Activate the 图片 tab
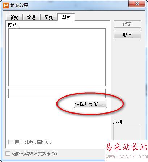This screenshot has width=148, height=162. point(66,17)
